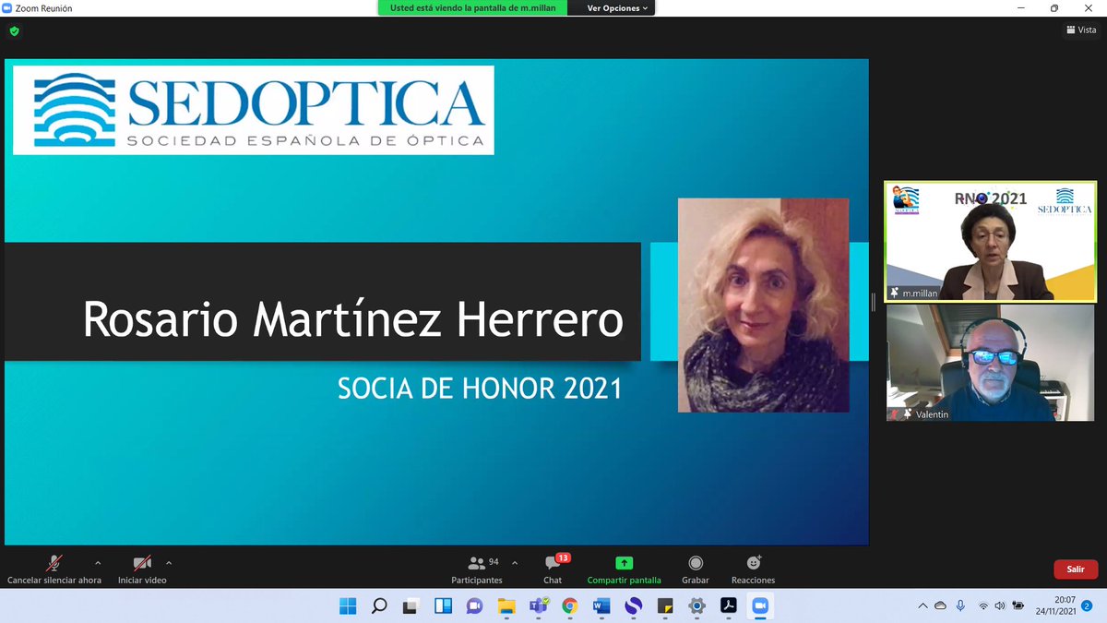This screenshot has height=623, width=1107.
Task: Open Google Chrome from taskbar
Action: (570, 605)
